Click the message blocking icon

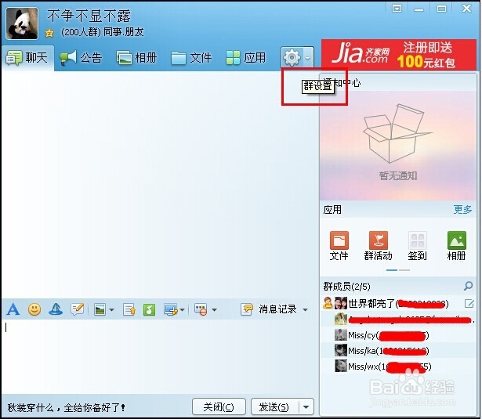201,309
